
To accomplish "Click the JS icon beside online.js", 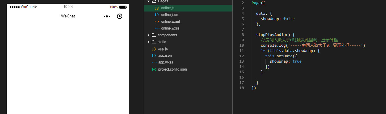I will pos(157,8).
